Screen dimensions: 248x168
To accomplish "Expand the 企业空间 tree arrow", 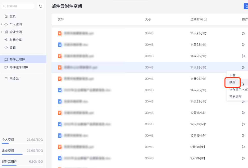I will [x=2, y=32].
